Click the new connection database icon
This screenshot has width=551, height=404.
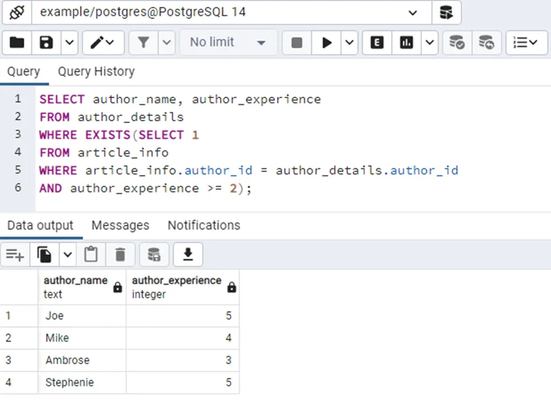446,12
